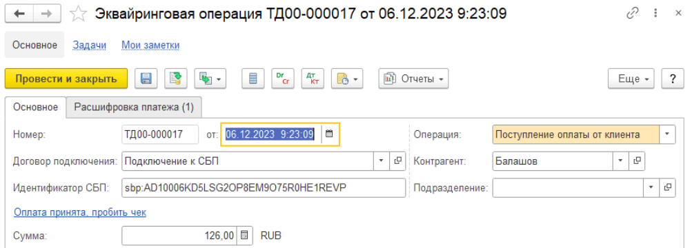
Task: Open the Задачи link
Action: click(x=89, y=45)
